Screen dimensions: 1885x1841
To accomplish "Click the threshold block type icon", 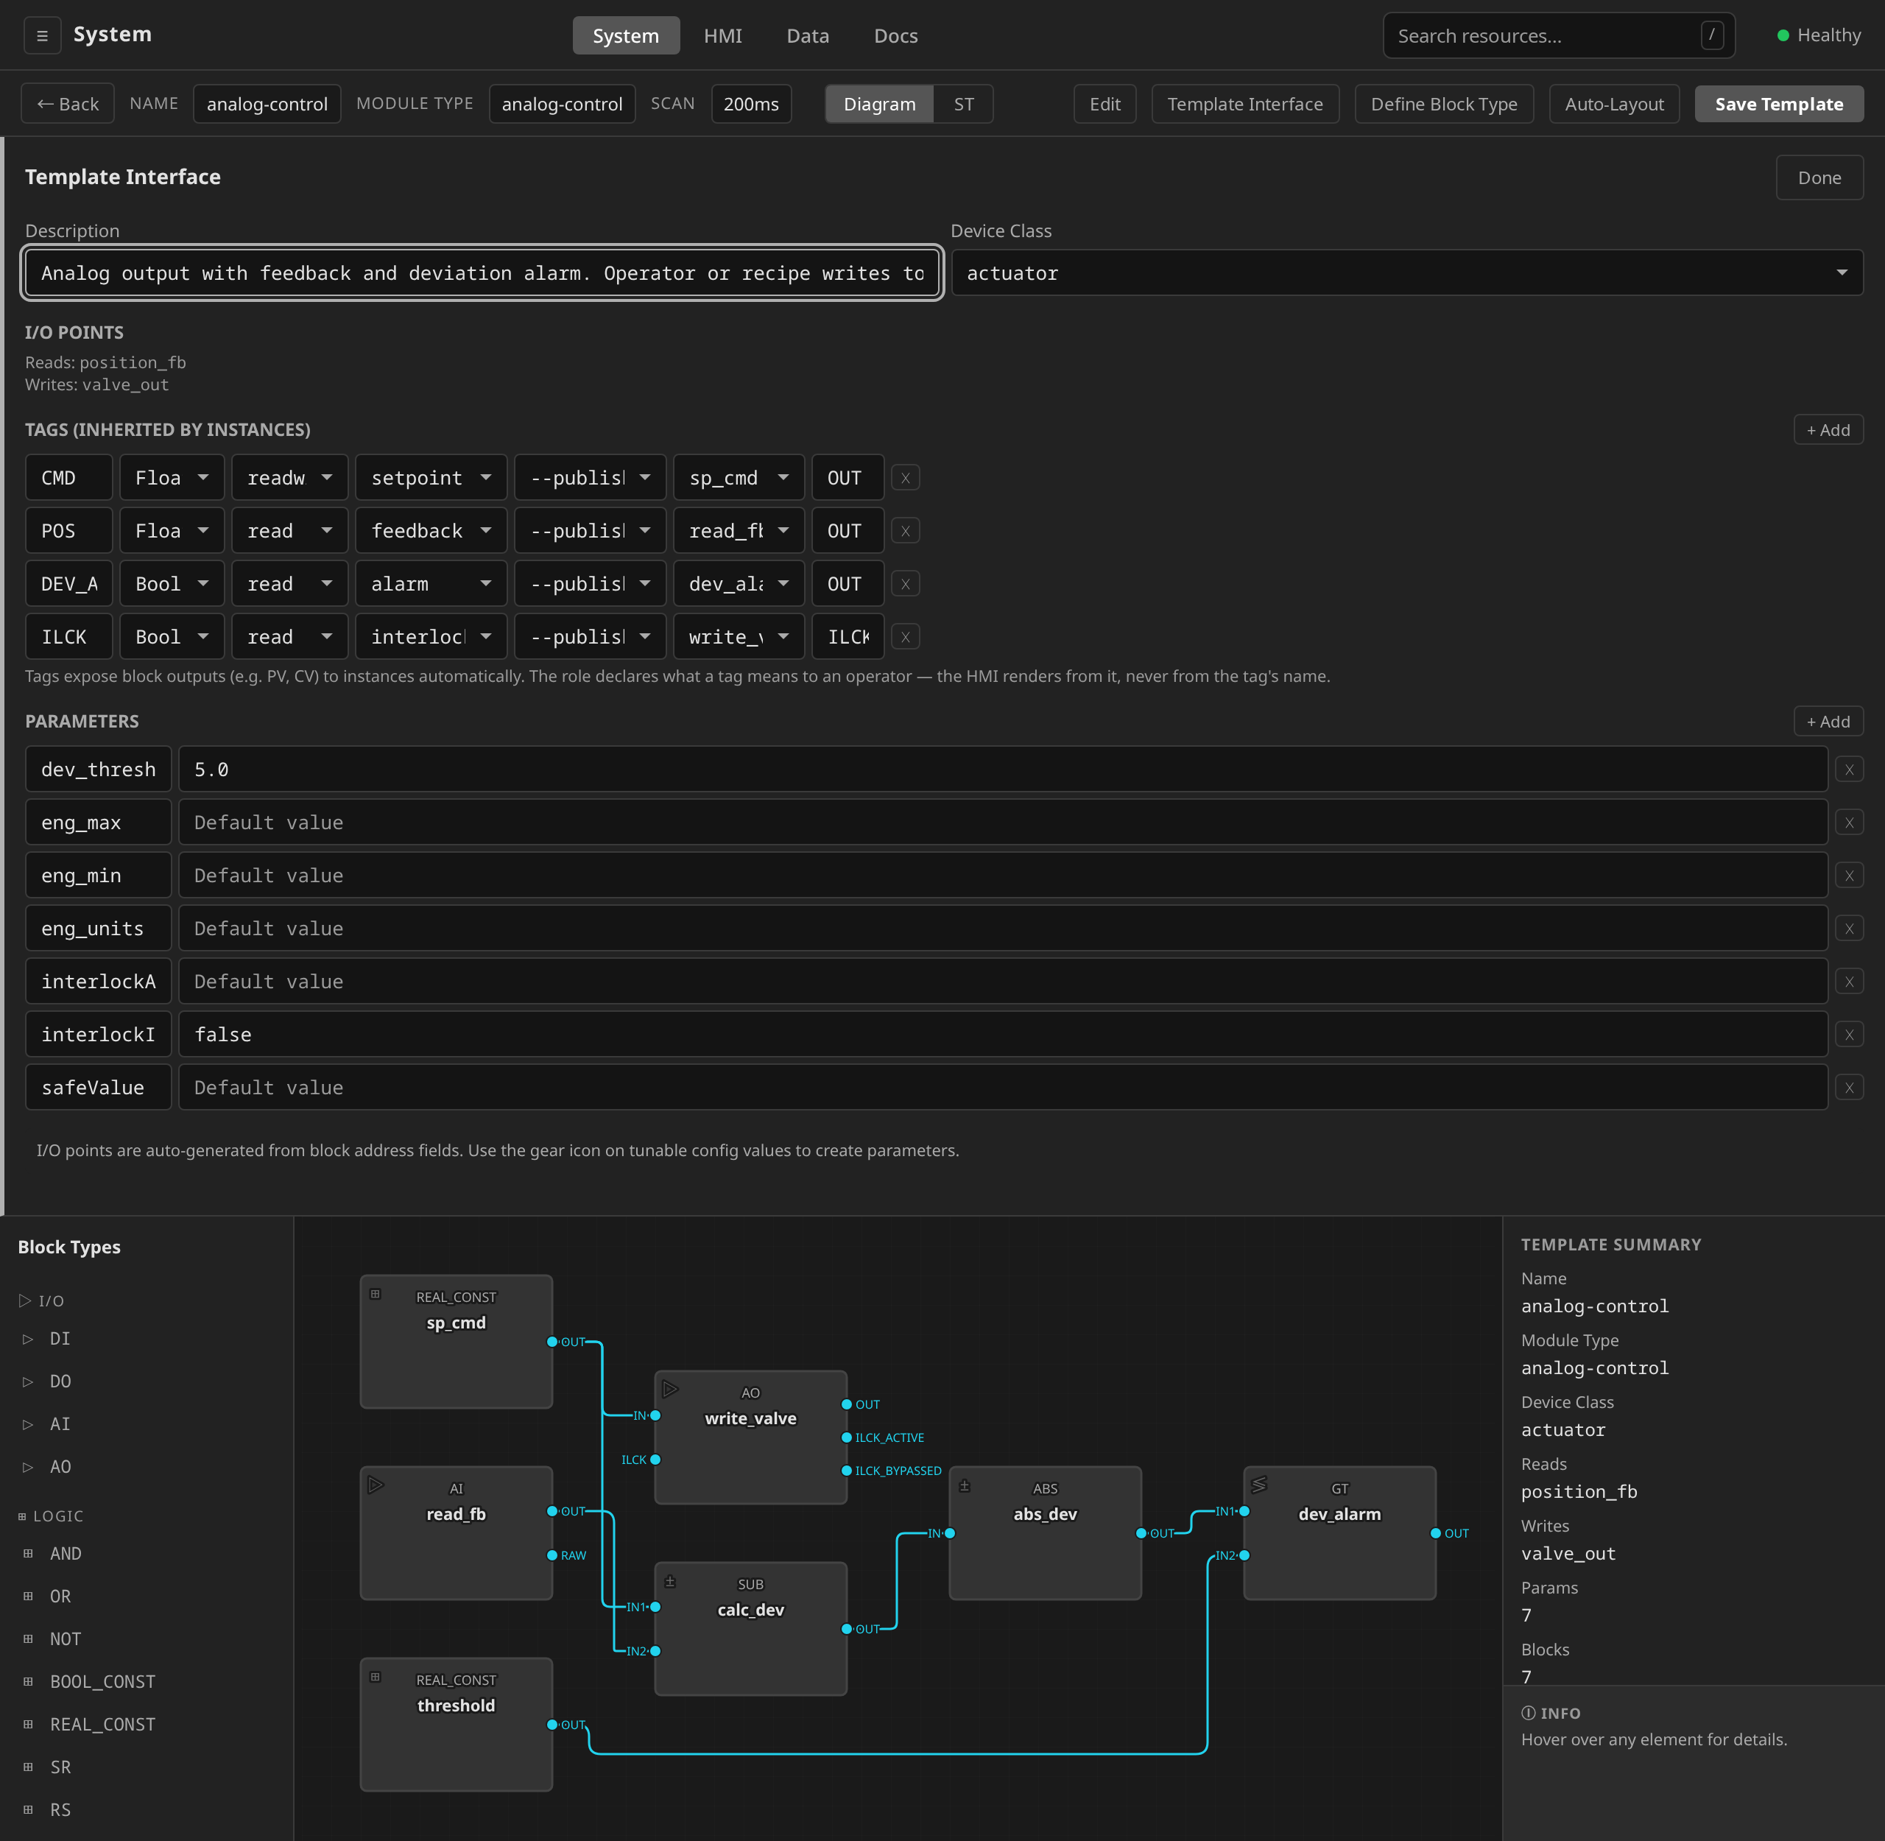I will 375,1677.
